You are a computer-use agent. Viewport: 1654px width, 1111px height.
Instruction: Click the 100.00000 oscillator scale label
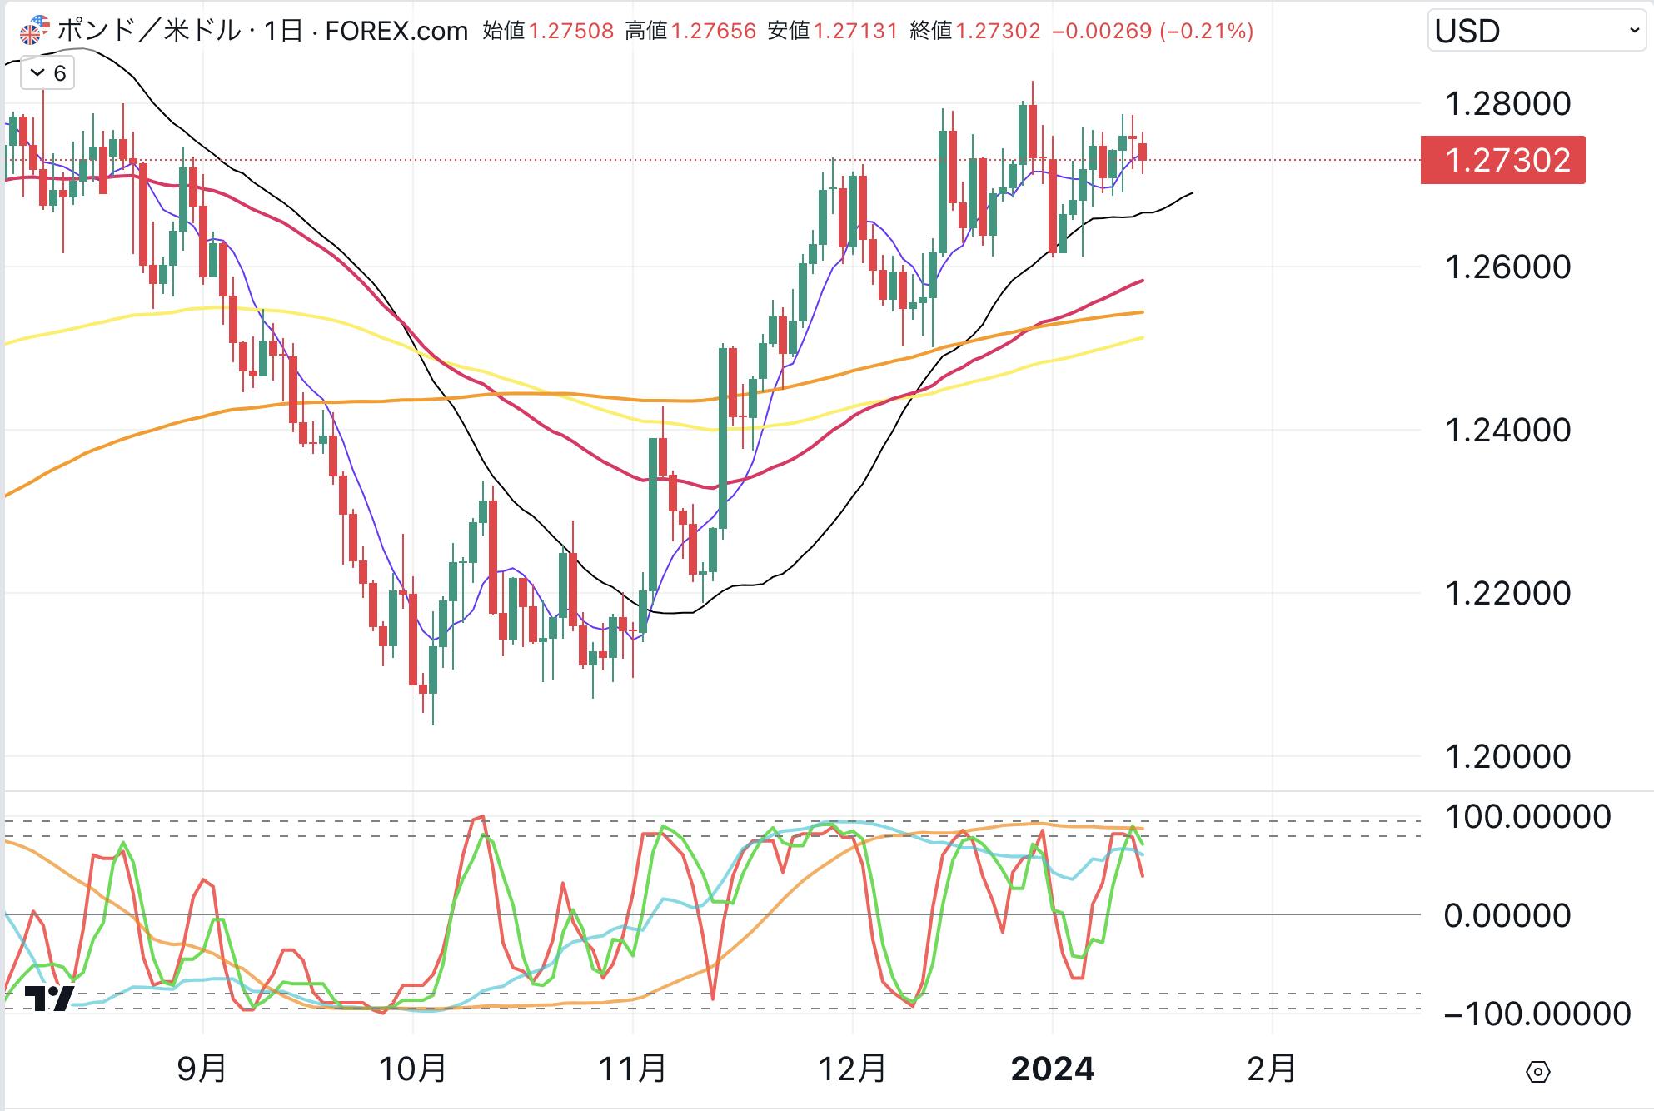click(x=1527, y=816)
